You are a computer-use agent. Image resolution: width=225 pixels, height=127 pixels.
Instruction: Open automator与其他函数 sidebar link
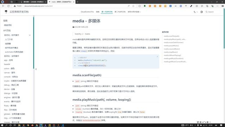(14, 52)
